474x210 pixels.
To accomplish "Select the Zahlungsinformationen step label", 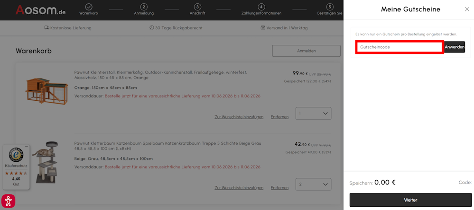I will tap(261, 13).
